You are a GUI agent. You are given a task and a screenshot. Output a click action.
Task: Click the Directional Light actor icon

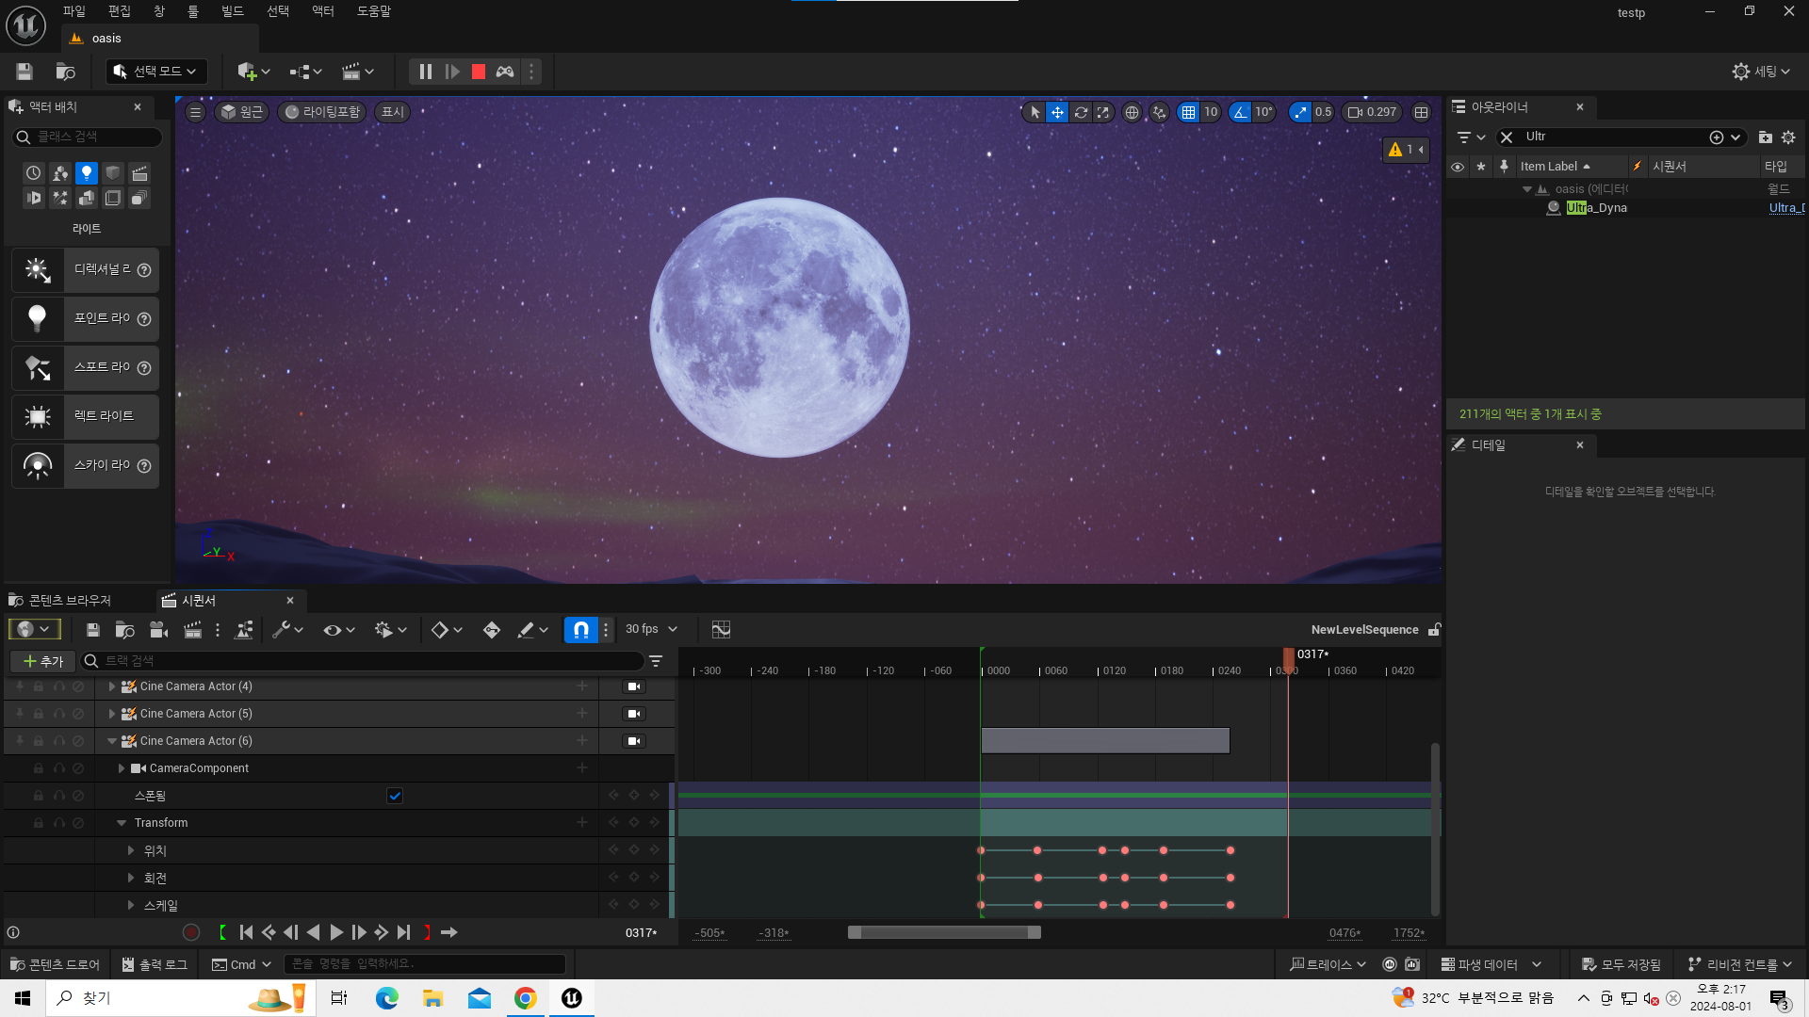click(x=38, y=270)
